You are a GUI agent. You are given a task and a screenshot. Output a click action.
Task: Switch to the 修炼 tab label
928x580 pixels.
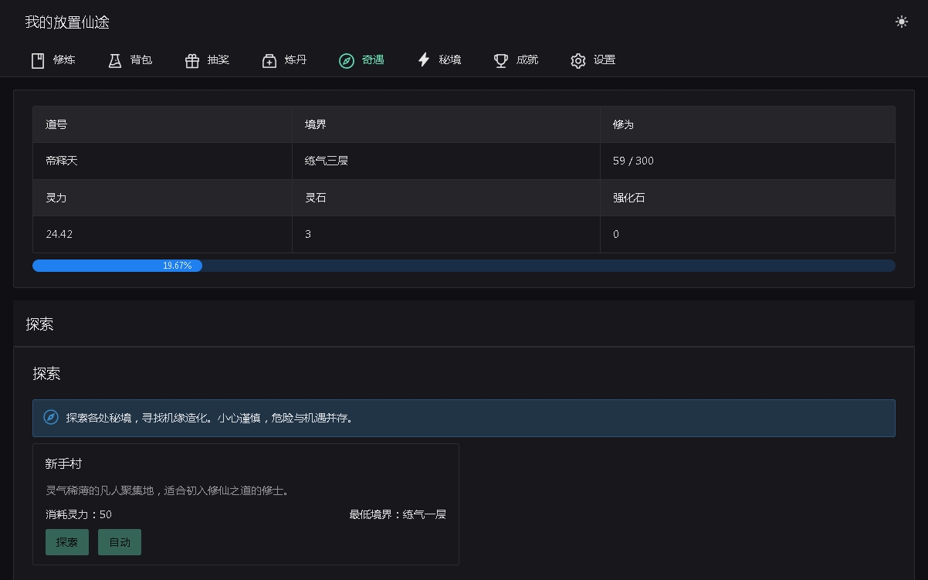[x=64, y=60]
